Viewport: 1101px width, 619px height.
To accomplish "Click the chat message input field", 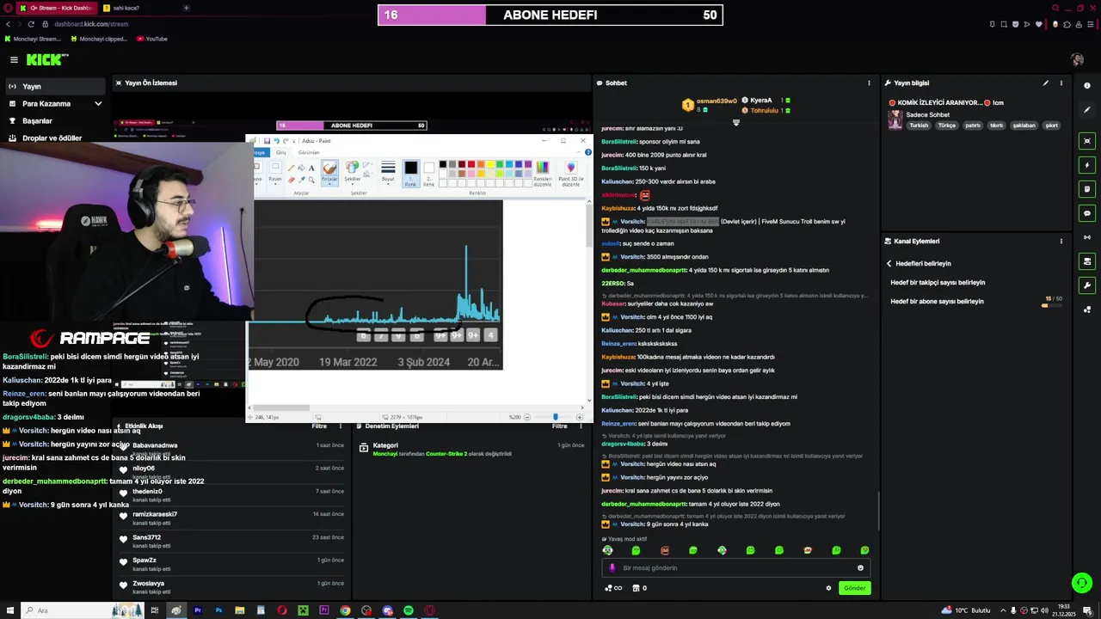I will click(735, 567).
